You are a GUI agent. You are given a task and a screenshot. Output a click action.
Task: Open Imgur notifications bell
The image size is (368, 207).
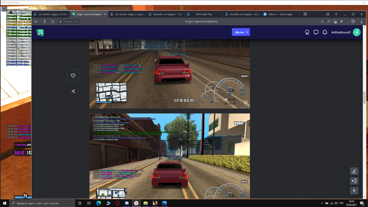[x=325, y=32]
